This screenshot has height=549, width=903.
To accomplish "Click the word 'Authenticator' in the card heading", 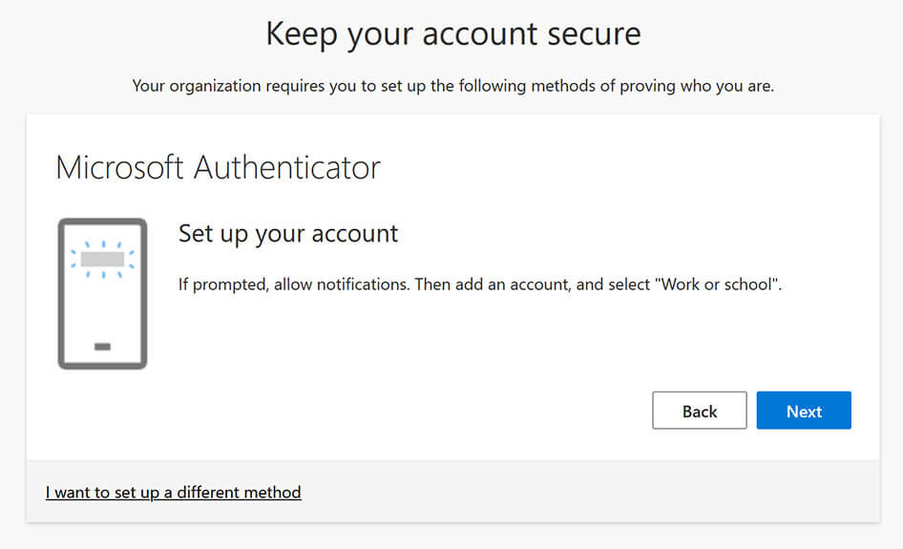I will [x=286, y=168].
